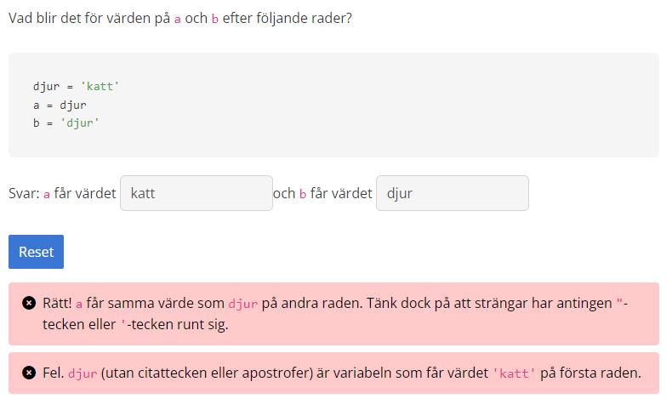Image resolution: width=672 pixels, height=416 pixels.
Task: Click the "Svar:" label before the inputs
Action: (24, 193)
